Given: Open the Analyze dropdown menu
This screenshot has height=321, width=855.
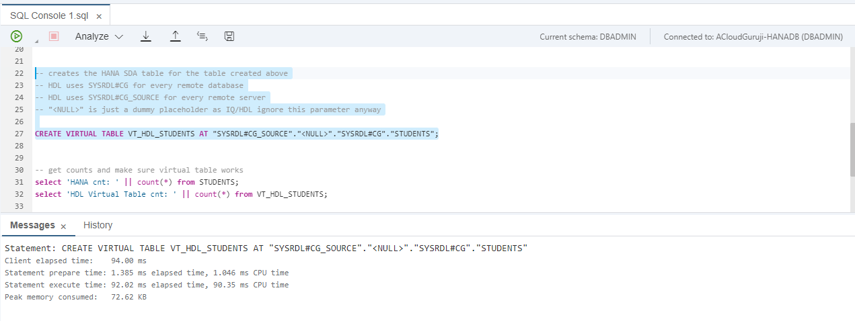Looking at the screenshot, I should (x=99, y=36).
